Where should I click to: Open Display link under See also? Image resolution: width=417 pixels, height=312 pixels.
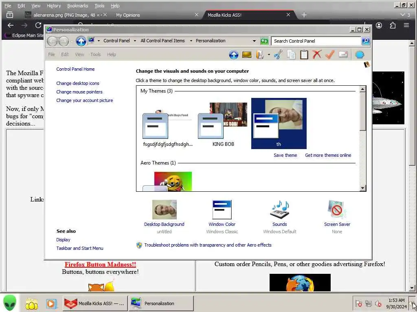click(x=63, y=240)
